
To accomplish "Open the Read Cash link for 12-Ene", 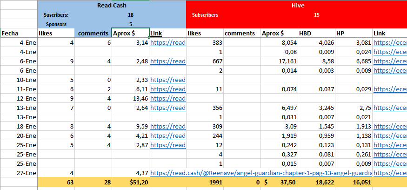I will point(168,99).
